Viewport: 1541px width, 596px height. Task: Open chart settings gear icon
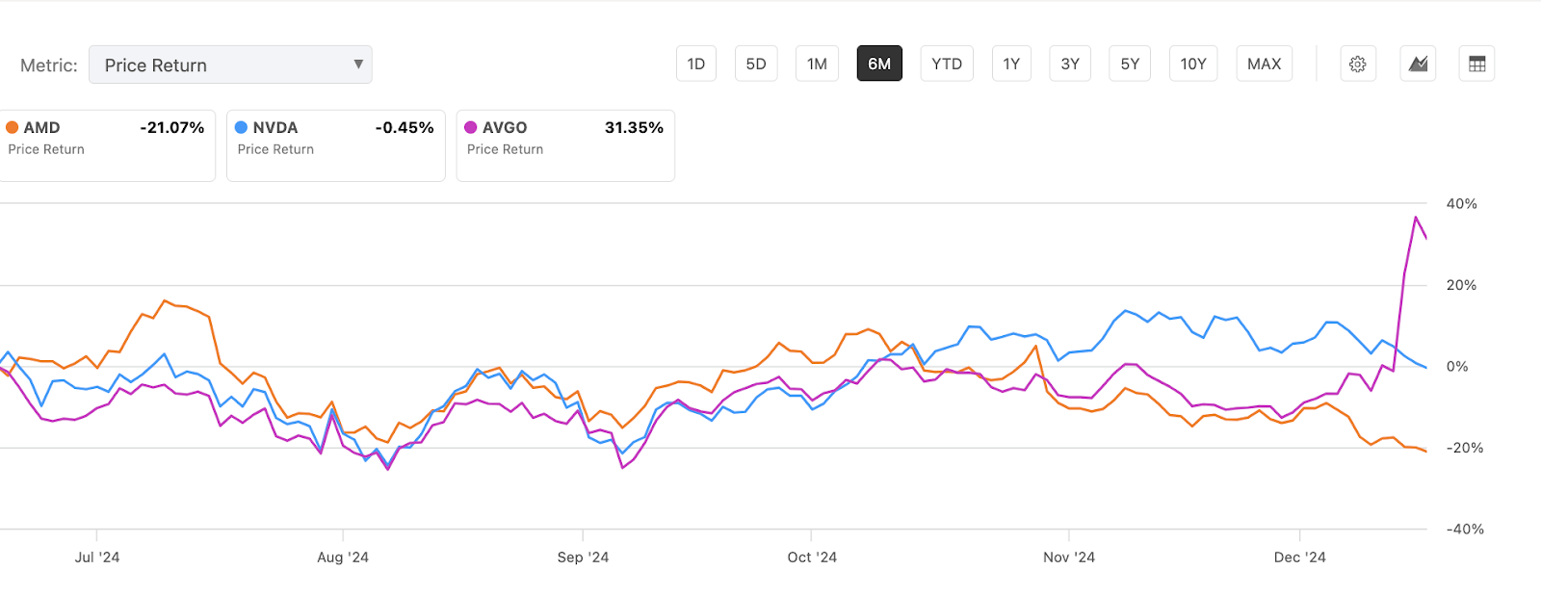(x=1357, y=65)
